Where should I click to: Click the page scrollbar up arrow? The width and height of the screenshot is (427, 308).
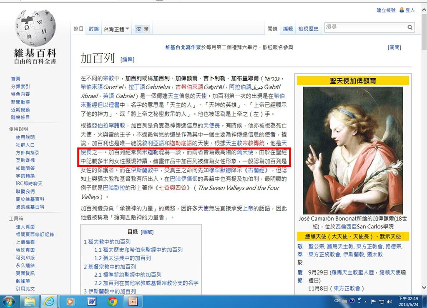[424, 10]
